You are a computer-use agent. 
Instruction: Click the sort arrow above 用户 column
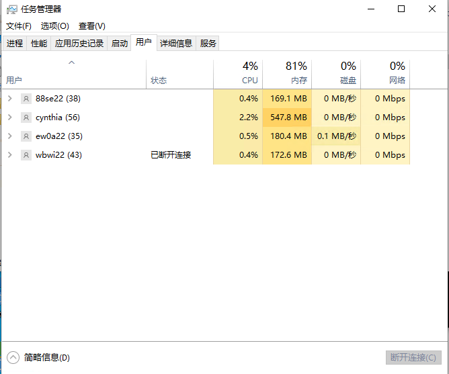[x=72, y=62]
